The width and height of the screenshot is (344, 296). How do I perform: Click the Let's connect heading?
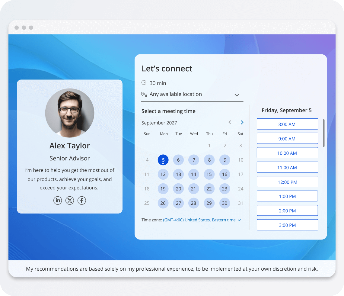point(167,69)
